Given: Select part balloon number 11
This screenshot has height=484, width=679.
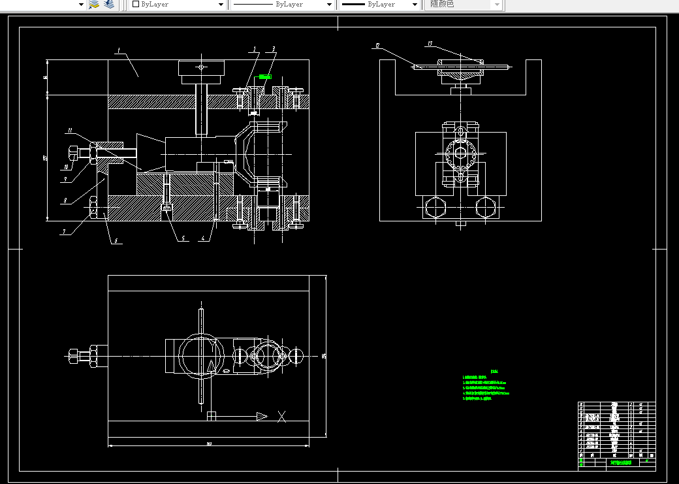Looking at the screenshot, I should 70,129.
